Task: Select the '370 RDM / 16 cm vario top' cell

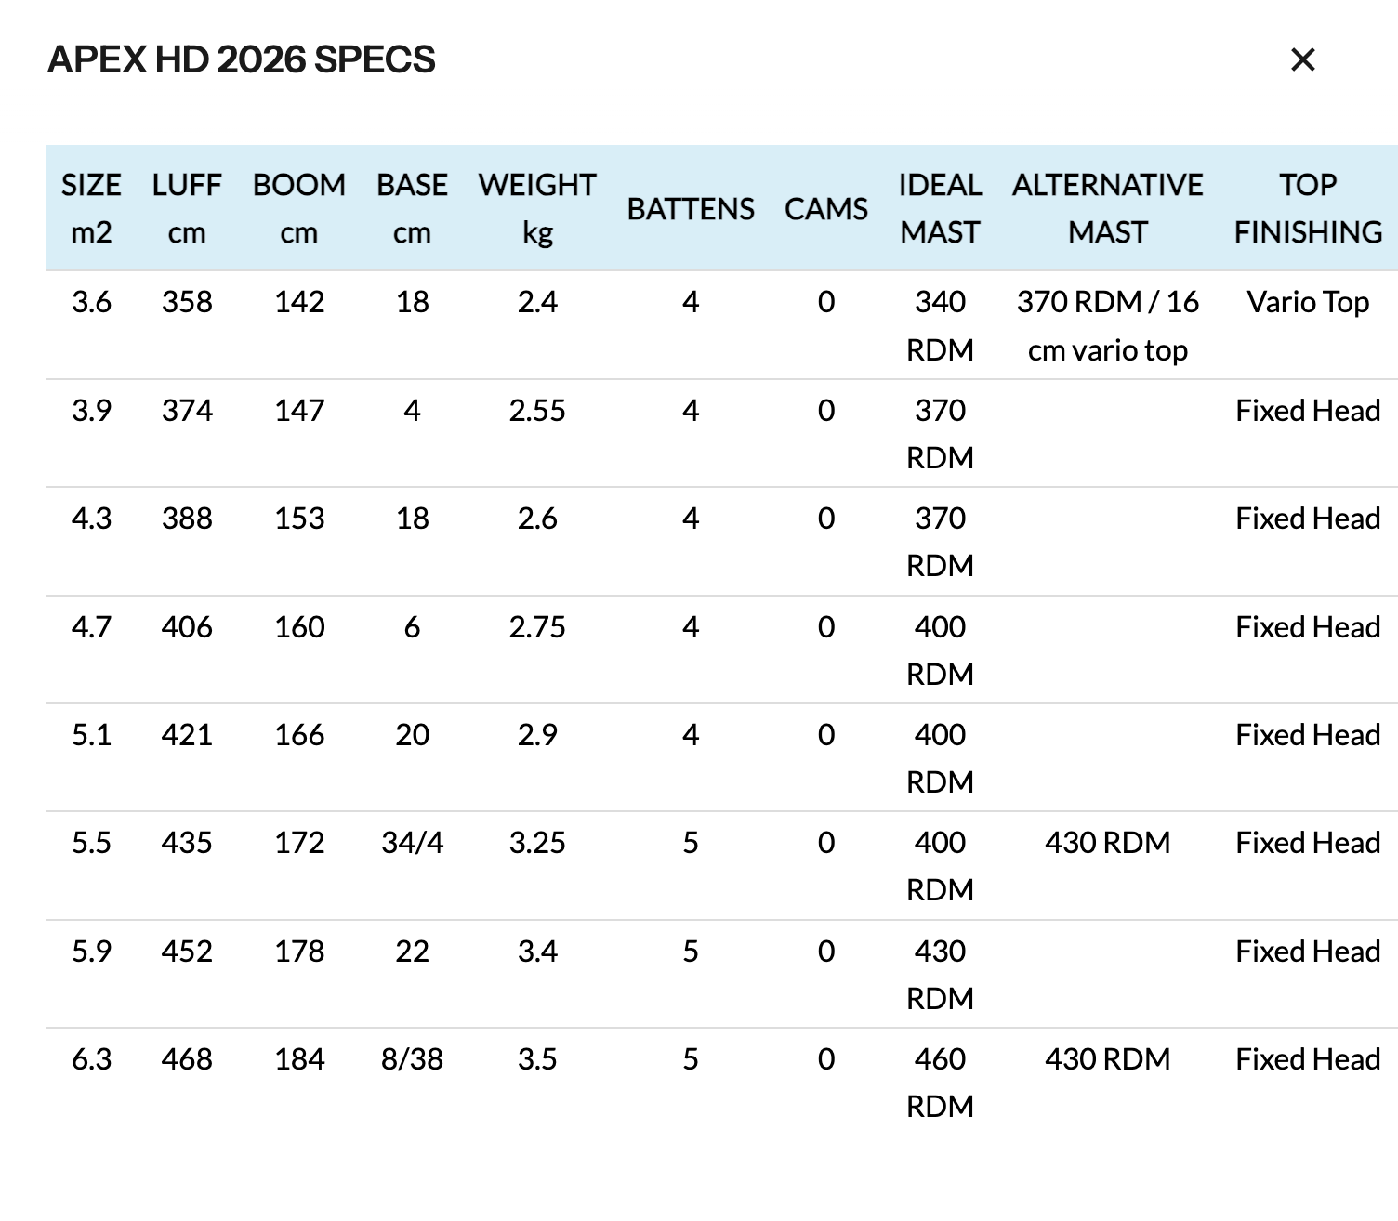Action: [1107, 325]
